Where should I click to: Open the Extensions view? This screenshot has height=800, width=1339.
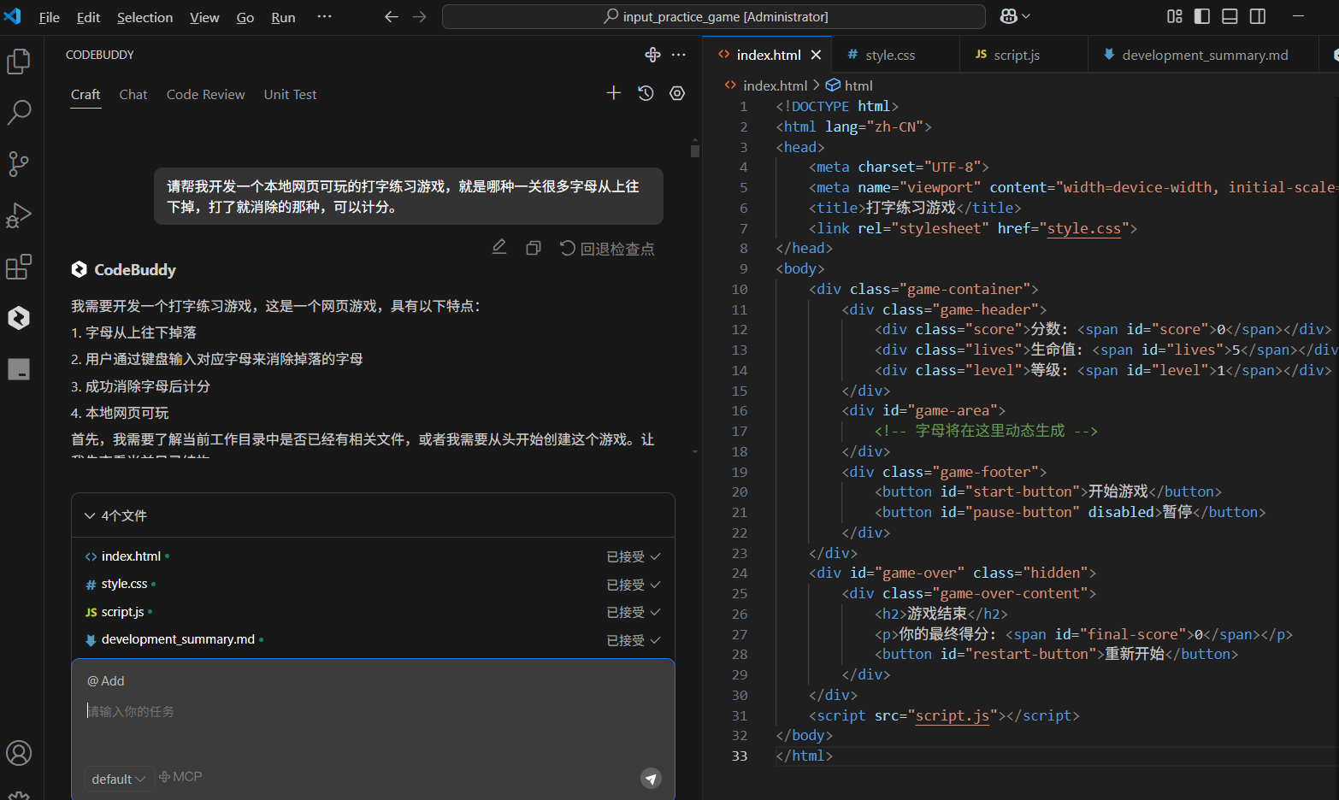click(x=19, y=267)
